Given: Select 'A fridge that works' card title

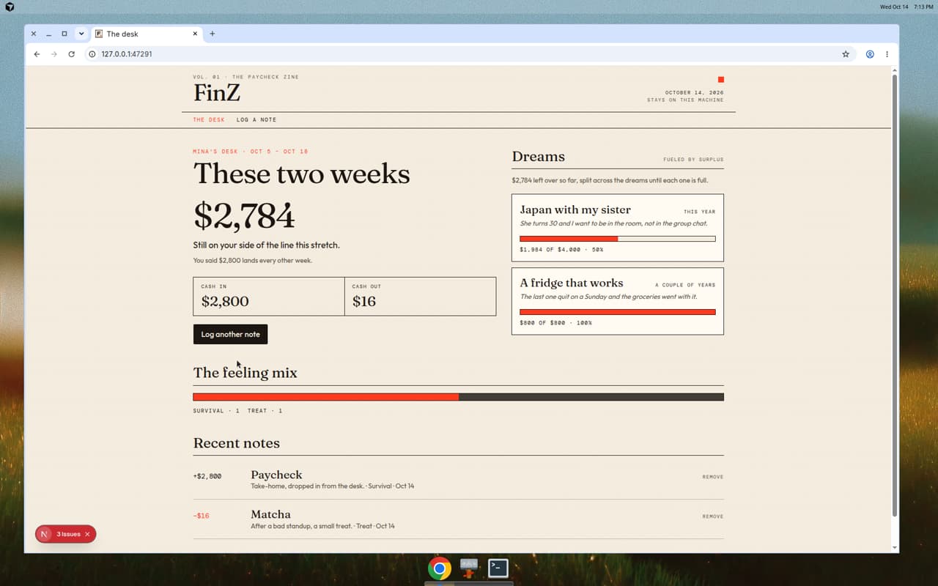Looking at the screenshot, I should [572, 283].
